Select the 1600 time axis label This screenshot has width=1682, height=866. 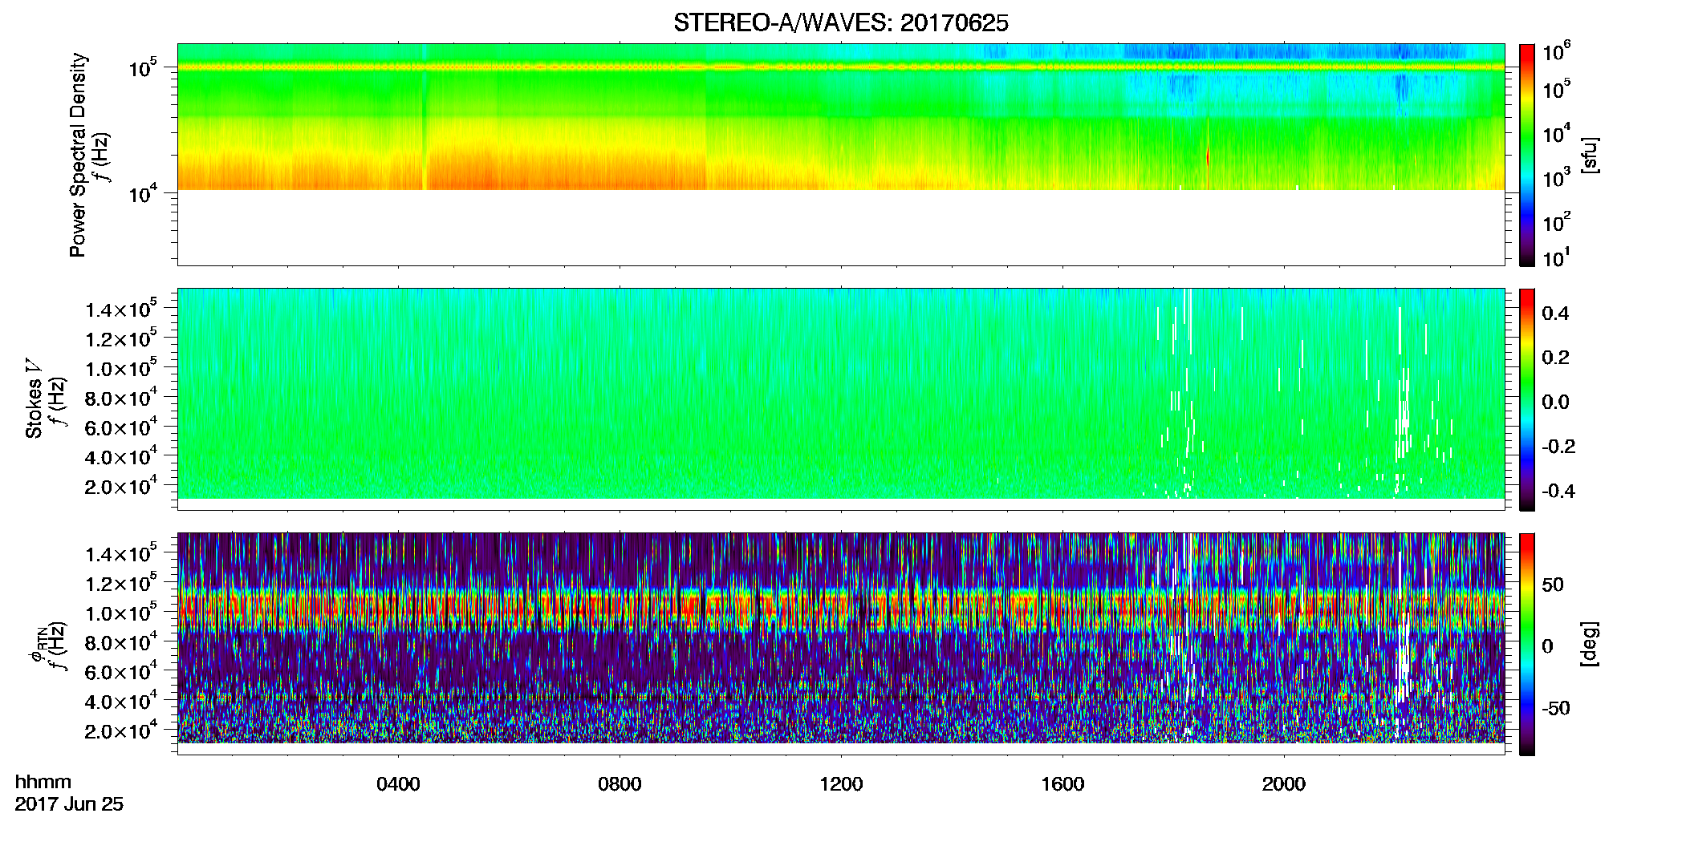[1062, 784]
